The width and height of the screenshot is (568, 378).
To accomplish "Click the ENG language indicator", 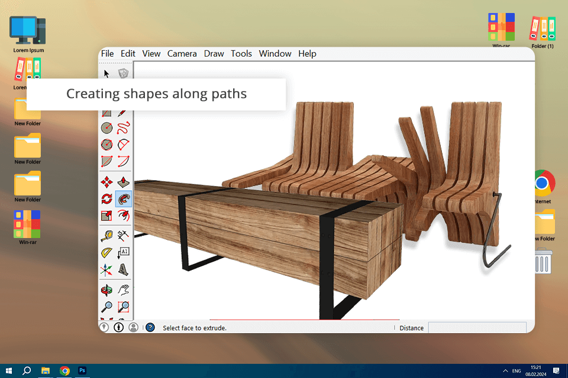I will point(517,371).
